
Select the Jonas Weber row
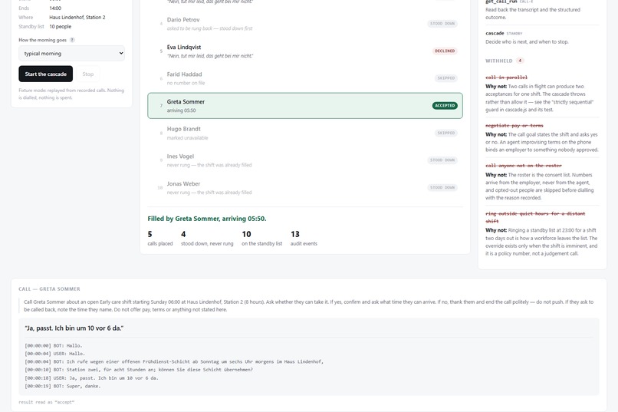point(305,188)
